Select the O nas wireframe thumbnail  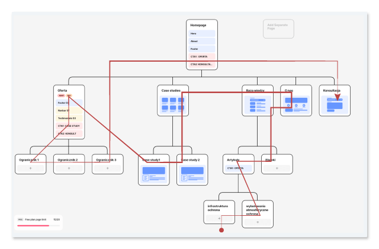(x=296, y=104)
